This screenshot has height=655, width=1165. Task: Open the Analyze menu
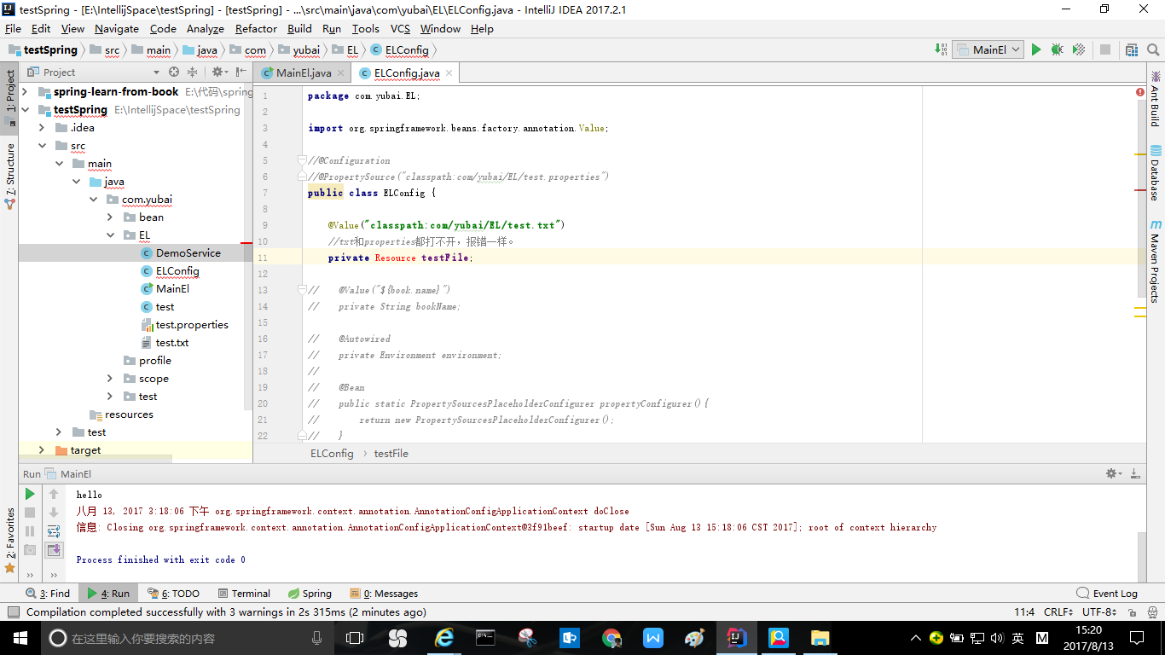[205, 28]
